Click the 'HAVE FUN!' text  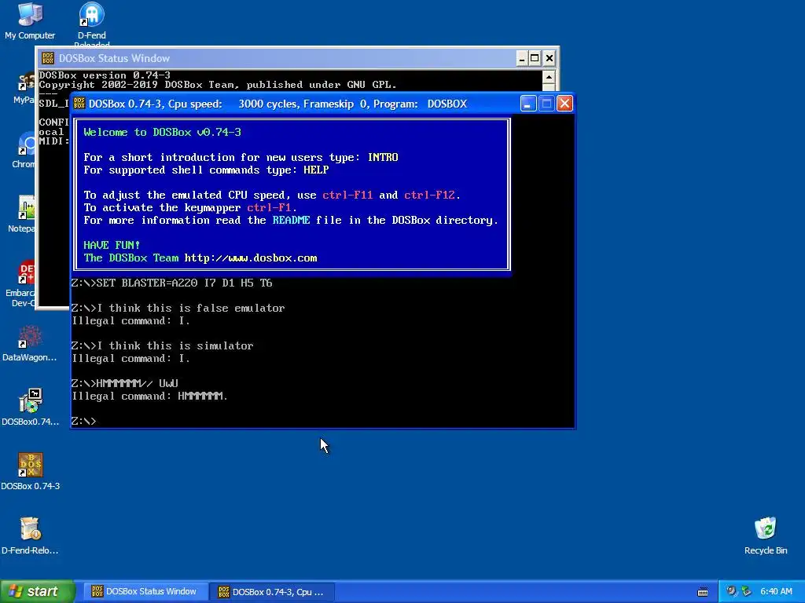[x=112, y=245]
